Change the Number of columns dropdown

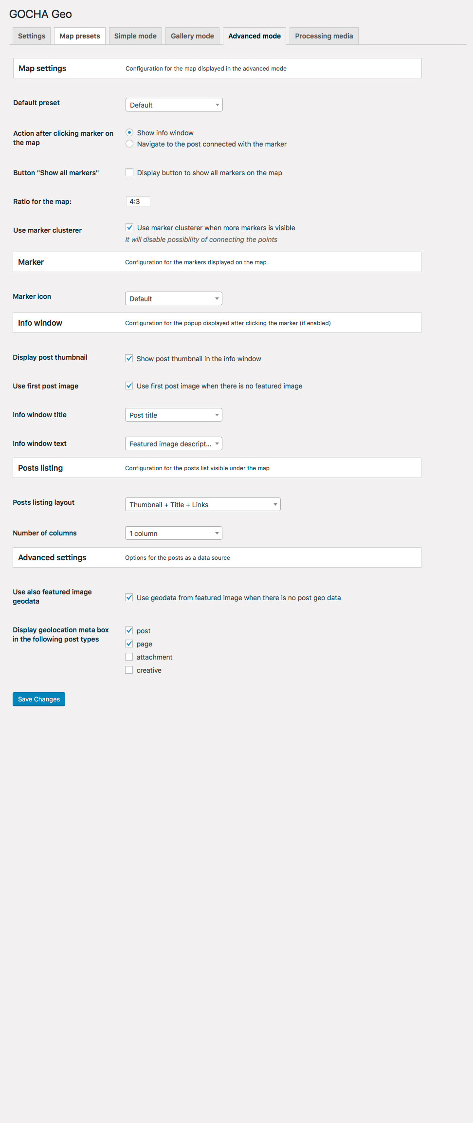pos(173,534)
